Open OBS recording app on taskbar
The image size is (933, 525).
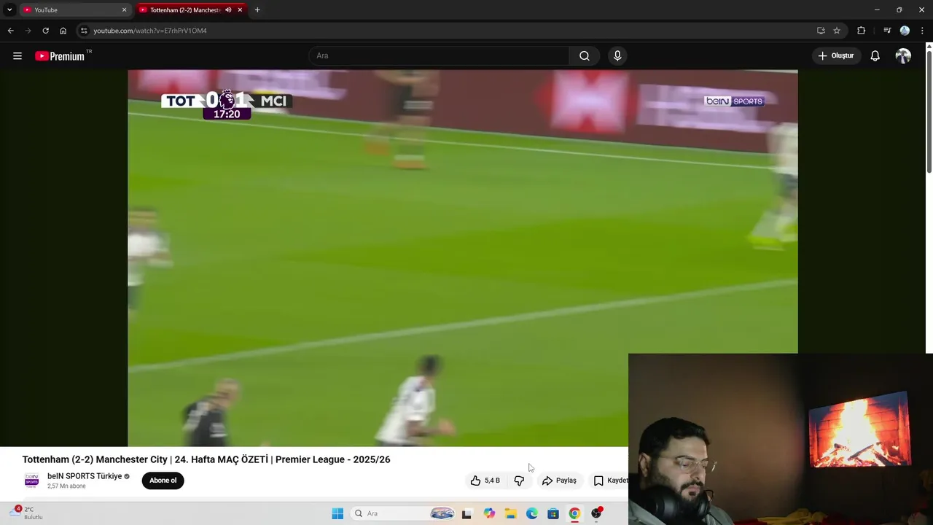coord(596,513)
